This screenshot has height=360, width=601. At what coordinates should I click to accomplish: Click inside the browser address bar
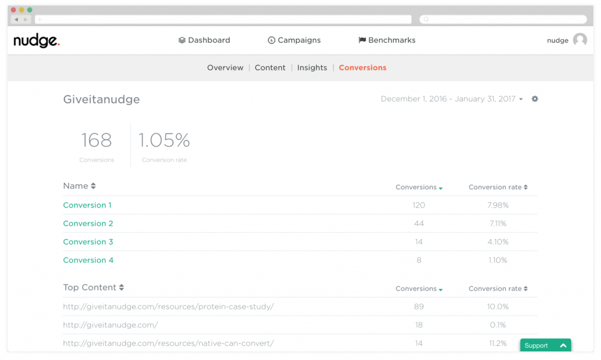pyautogui.click(x=223, y=19)
